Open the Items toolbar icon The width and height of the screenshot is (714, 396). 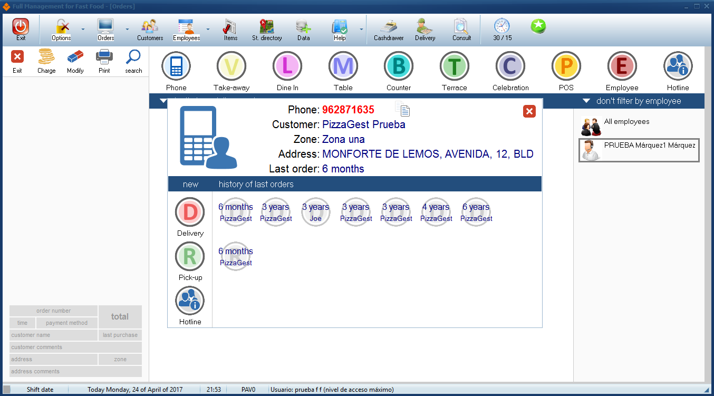(230, 26)
